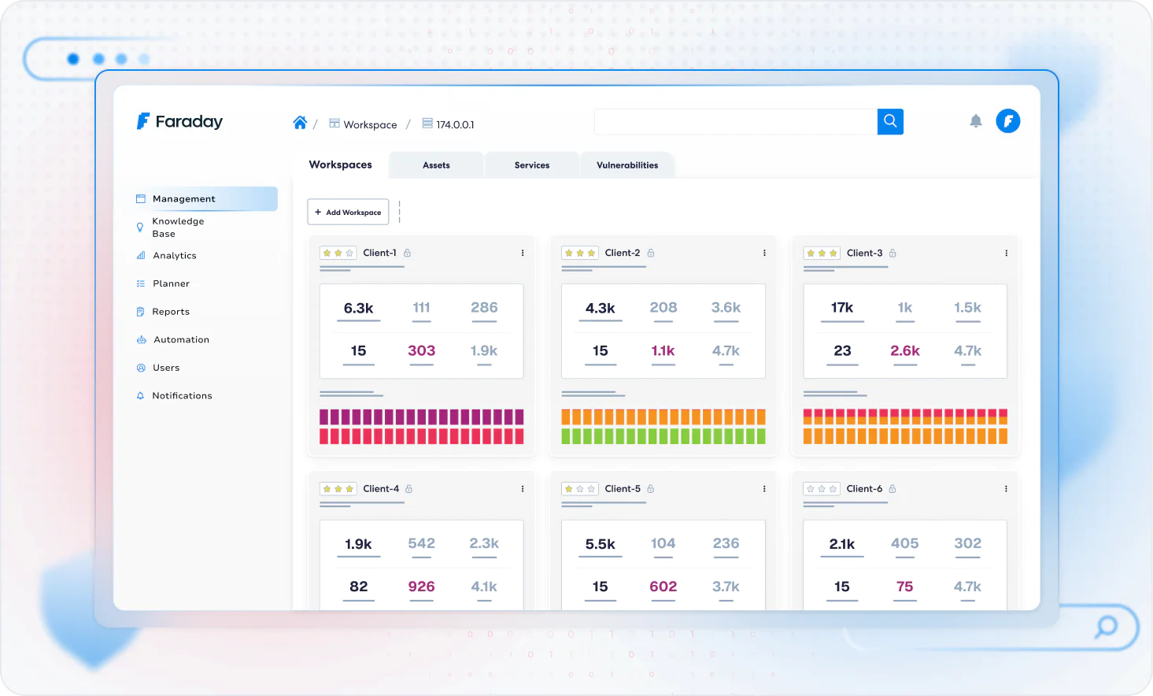Open Automation in the sidebar

pos(181,340)
